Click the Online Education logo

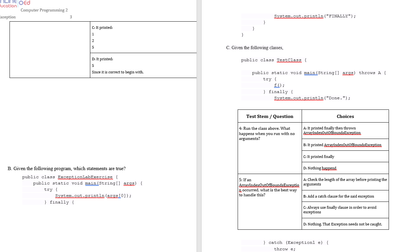tap(8, 3)
